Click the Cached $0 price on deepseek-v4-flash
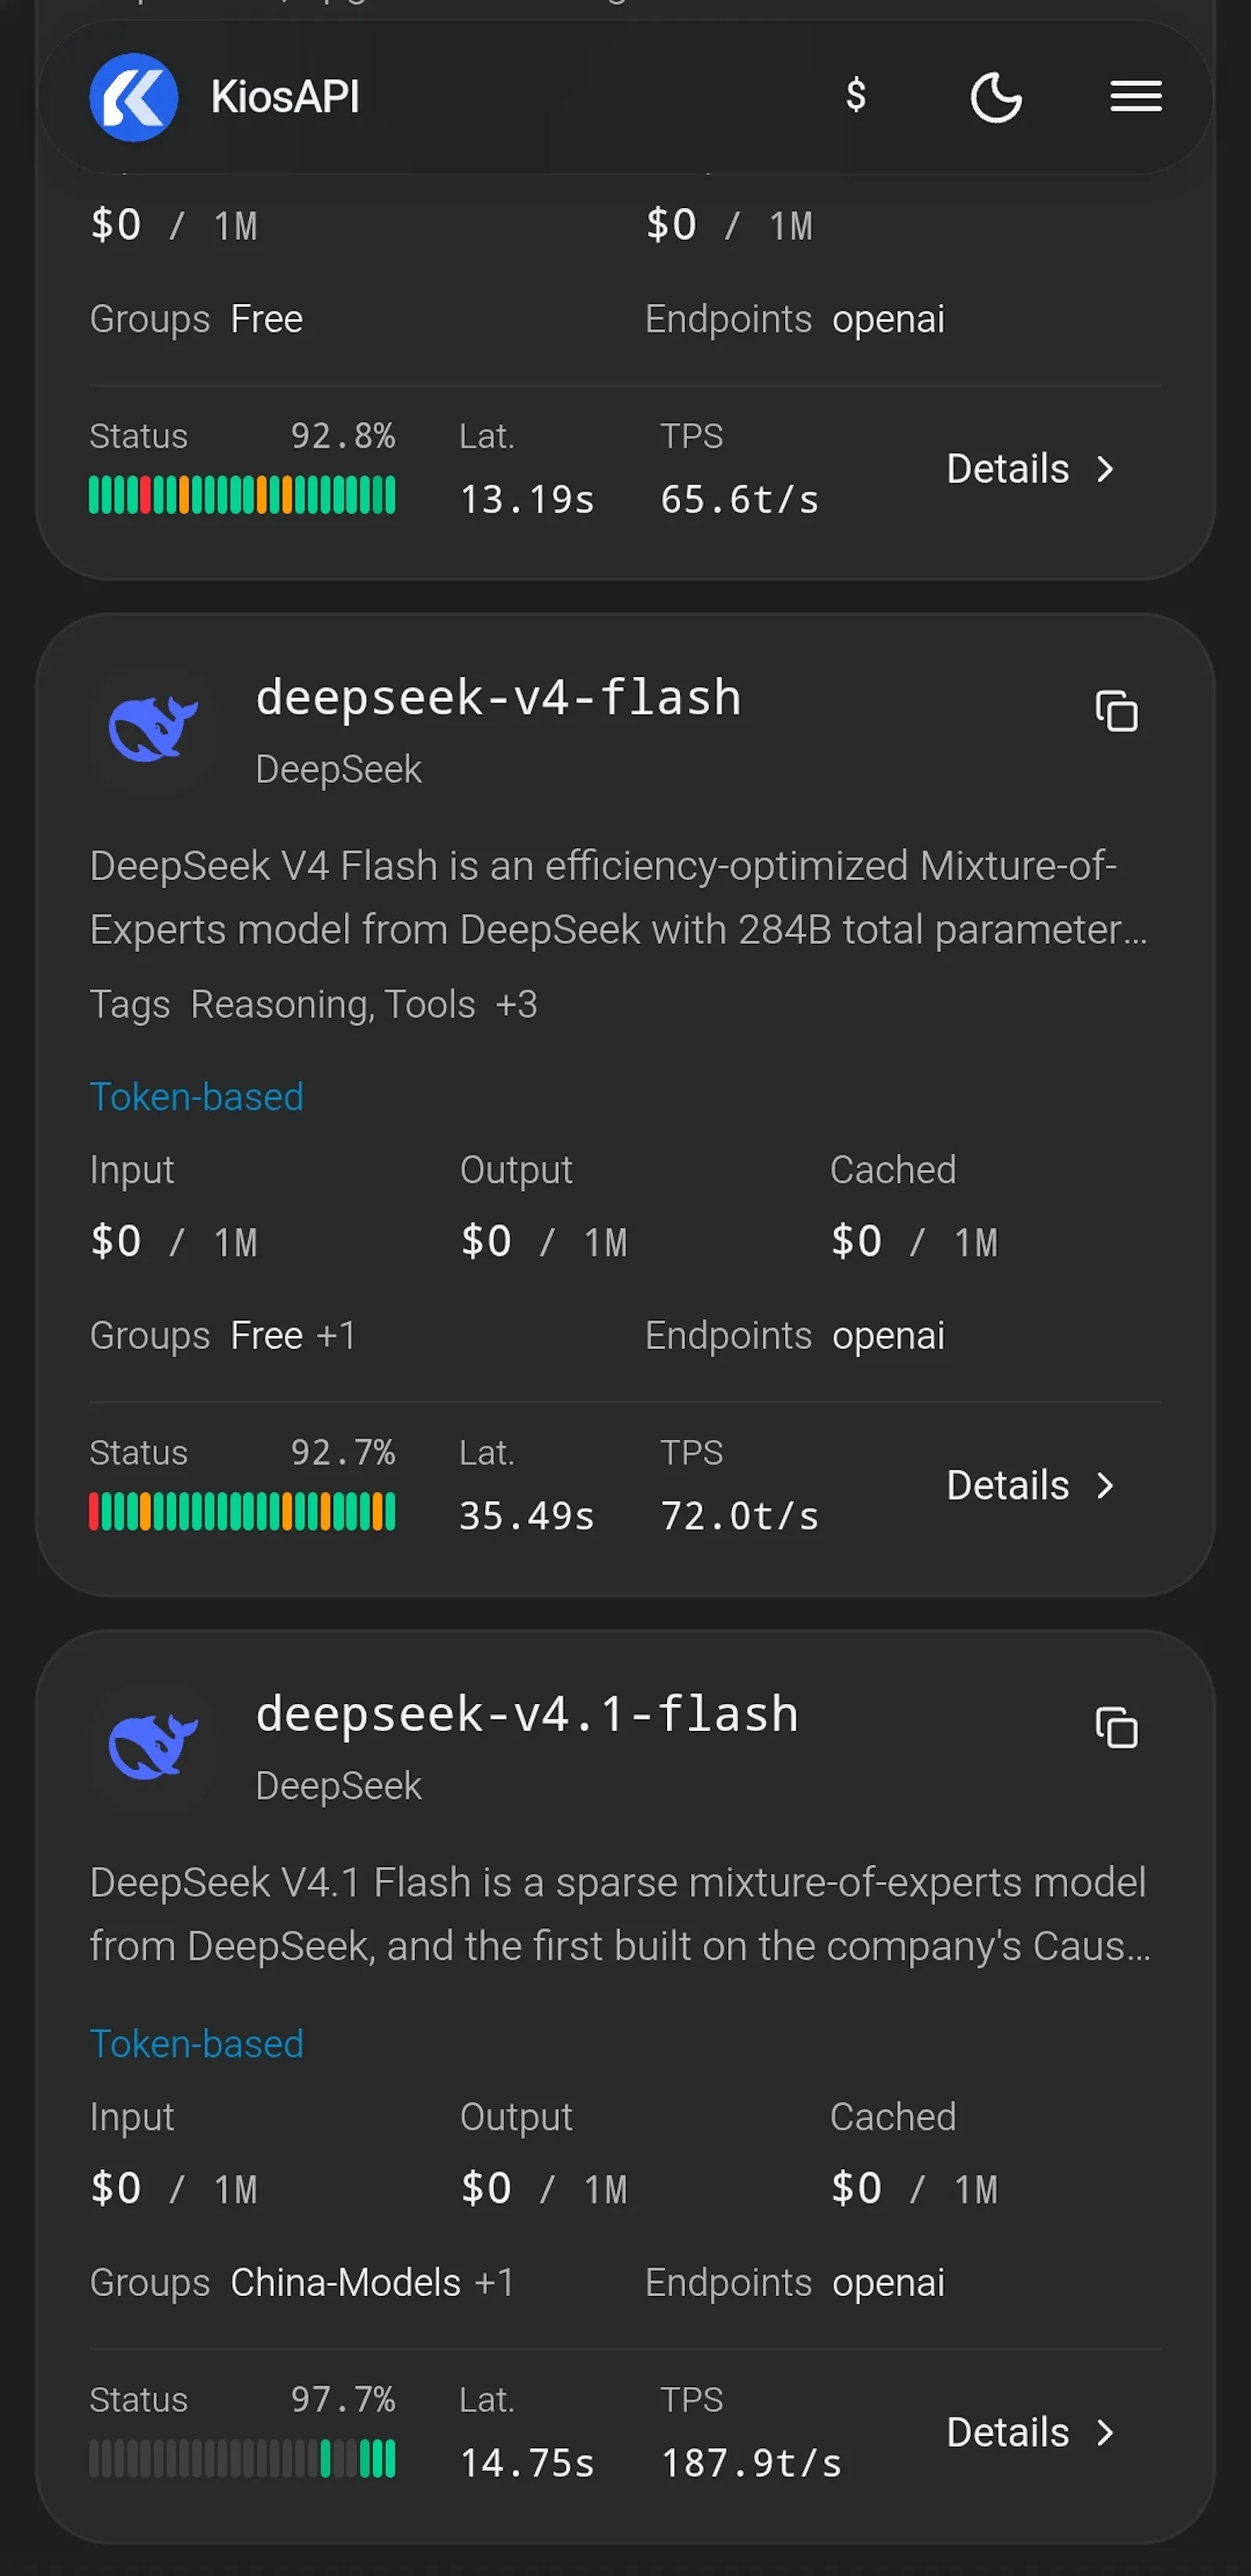Image resolution: width=1251 pixels, height=2576 pixels. (x=914, y=1241)
